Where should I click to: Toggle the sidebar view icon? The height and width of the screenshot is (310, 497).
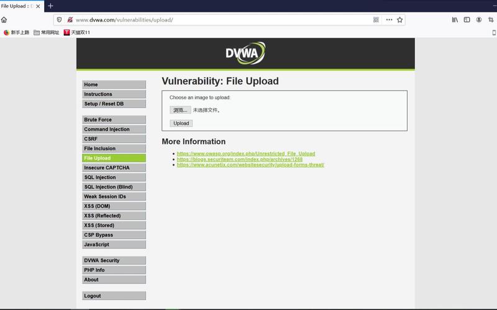[467, 20]
